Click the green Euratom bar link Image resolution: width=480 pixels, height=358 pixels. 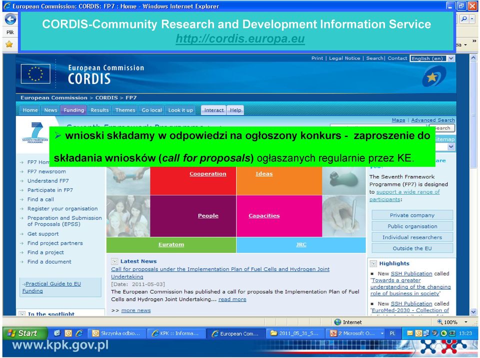point(171,244)
